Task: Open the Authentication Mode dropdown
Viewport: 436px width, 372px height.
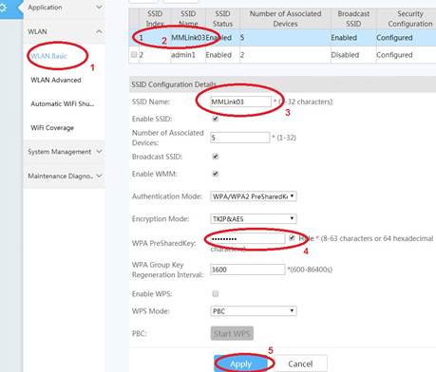Action: [254, 196]
